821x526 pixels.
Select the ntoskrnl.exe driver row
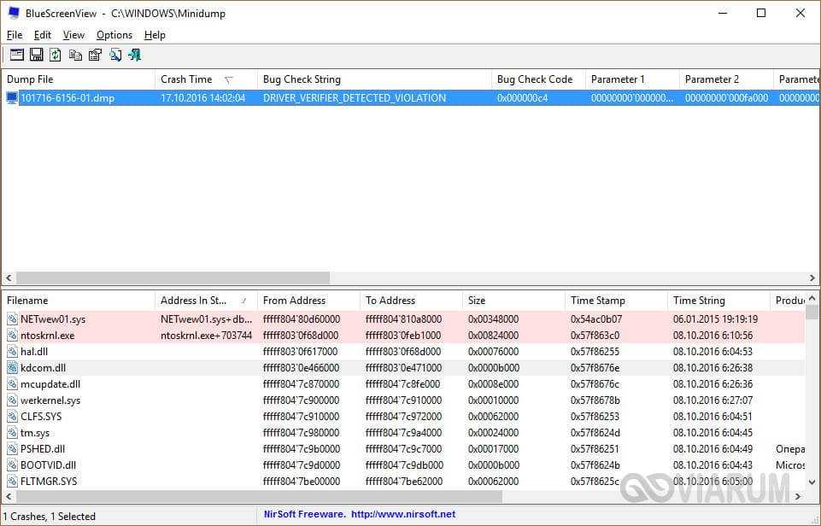(48, 336)
